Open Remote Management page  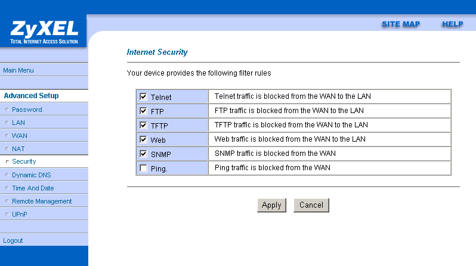click(x=42, y=201)
